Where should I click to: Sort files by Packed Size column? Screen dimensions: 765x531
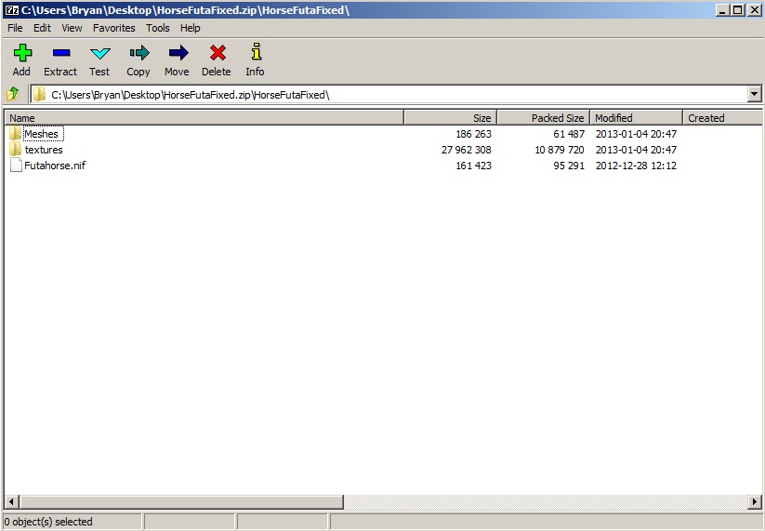(x=543, y=118)
